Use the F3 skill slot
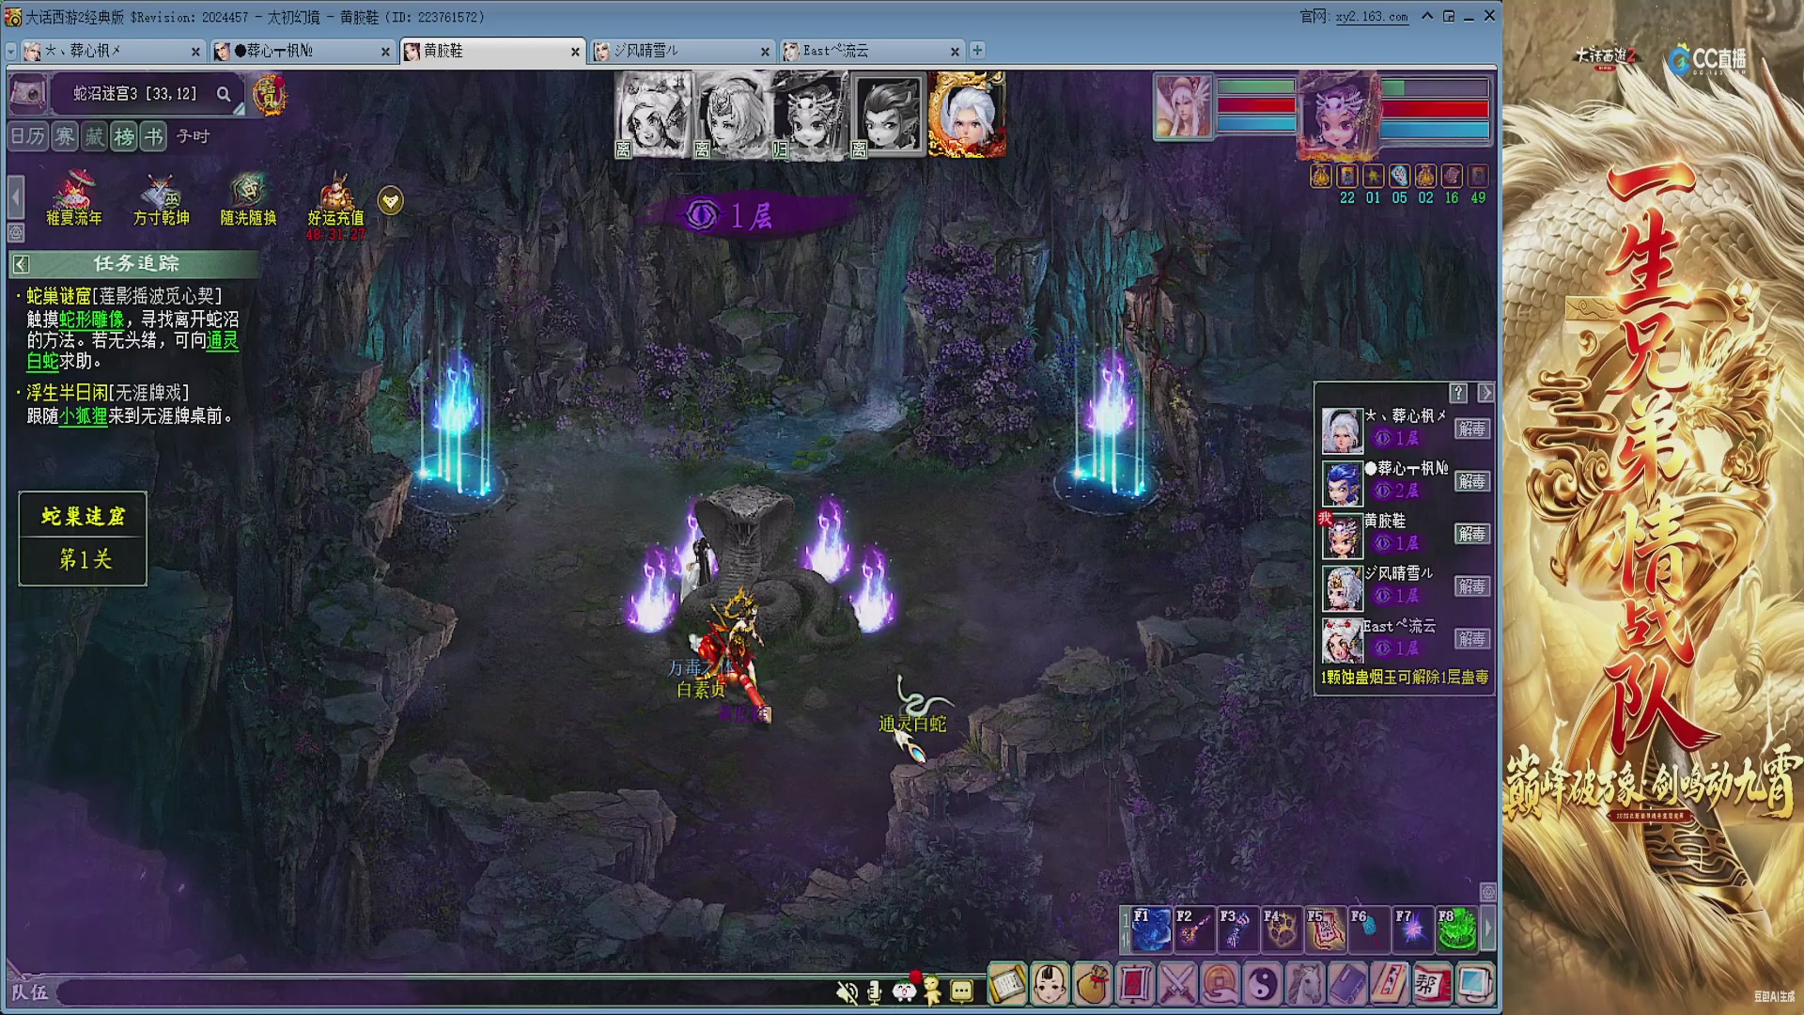This screenshot has height=1015, width=1804. click(x=1237, y=929)
